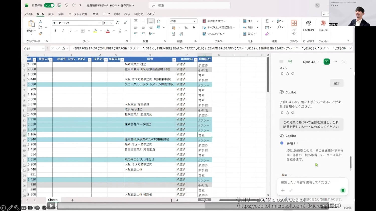The image size is (376, 211).
Task: Open the Name Box dropdown showing Q16
Action: point(43,48)
